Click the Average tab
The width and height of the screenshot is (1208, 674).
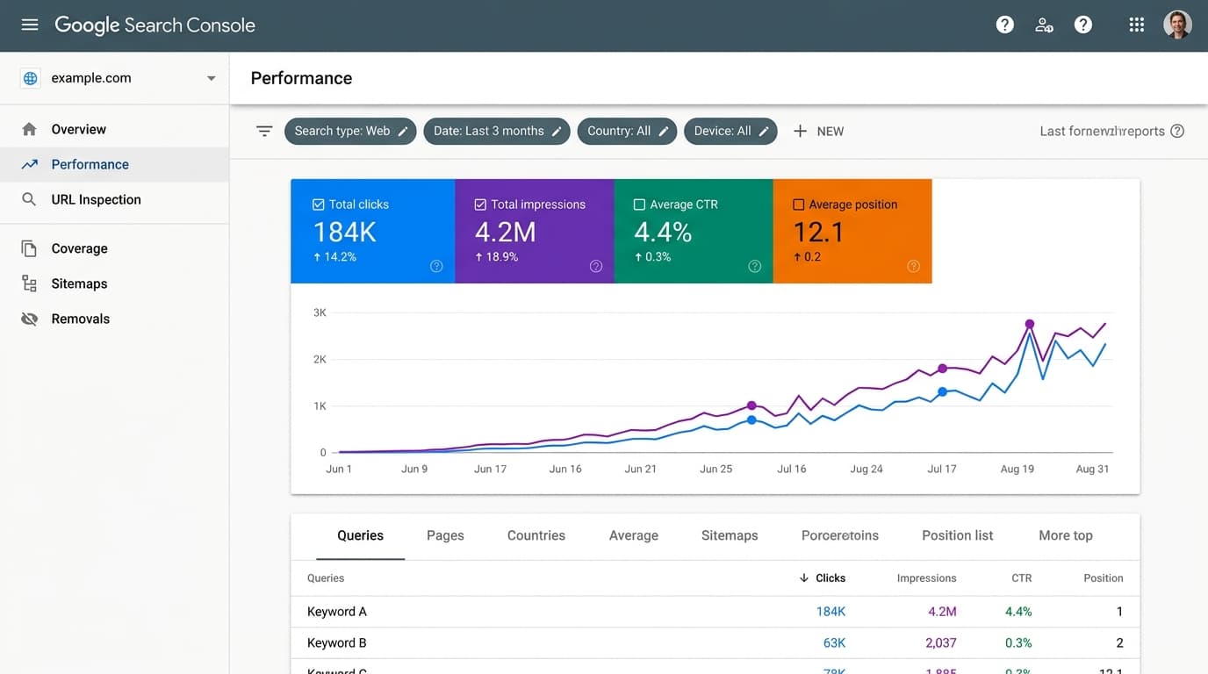[634, 535]
